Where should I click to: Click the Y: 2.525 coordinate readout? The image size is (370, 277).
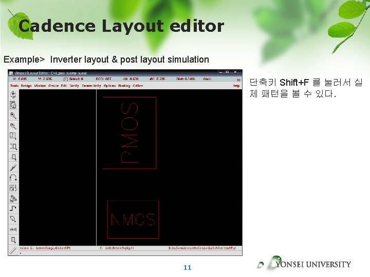[x=45, y=79]
